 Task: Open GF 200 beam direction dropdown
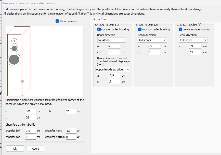[112, 40]
